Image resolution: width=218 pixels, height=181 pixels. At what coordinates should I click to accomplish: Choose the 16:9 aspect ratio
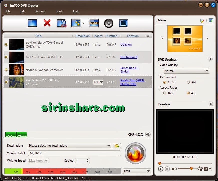pos(165,93)
